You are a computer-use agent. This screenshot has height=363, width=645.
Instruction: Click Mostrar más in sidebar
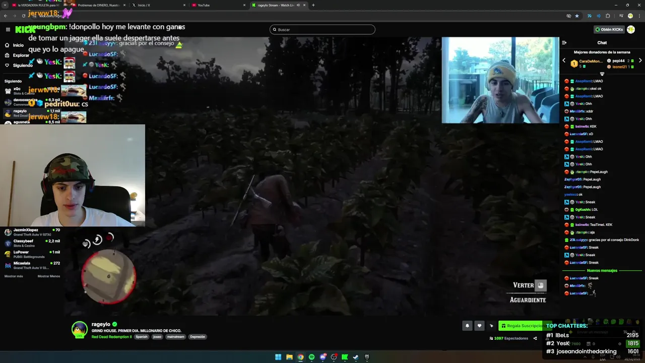click(x=14, y=276)
